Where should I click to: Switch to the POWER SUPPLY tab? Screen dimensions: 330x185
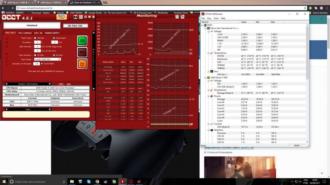click(52, 33)
